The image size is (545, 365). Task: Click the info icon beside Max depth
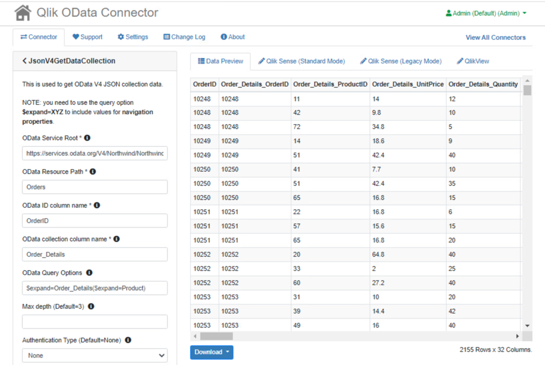[x=91, y=306]
